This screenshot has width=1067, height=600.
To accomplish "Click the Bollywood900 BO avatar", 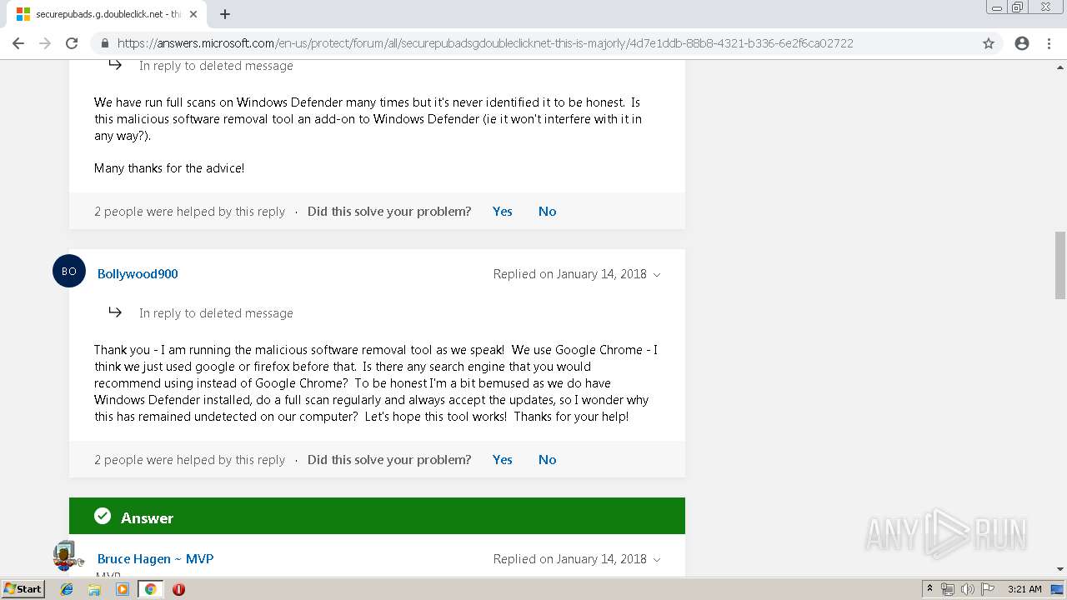I will 69,272.
